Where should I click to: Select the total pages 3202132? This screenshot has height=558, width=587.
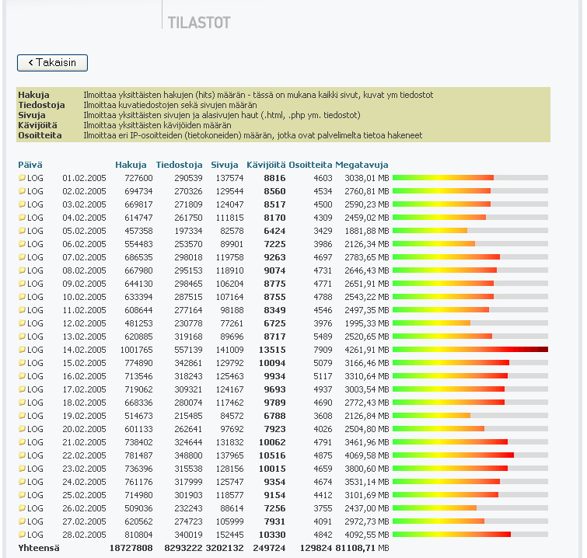pos(225,548)
